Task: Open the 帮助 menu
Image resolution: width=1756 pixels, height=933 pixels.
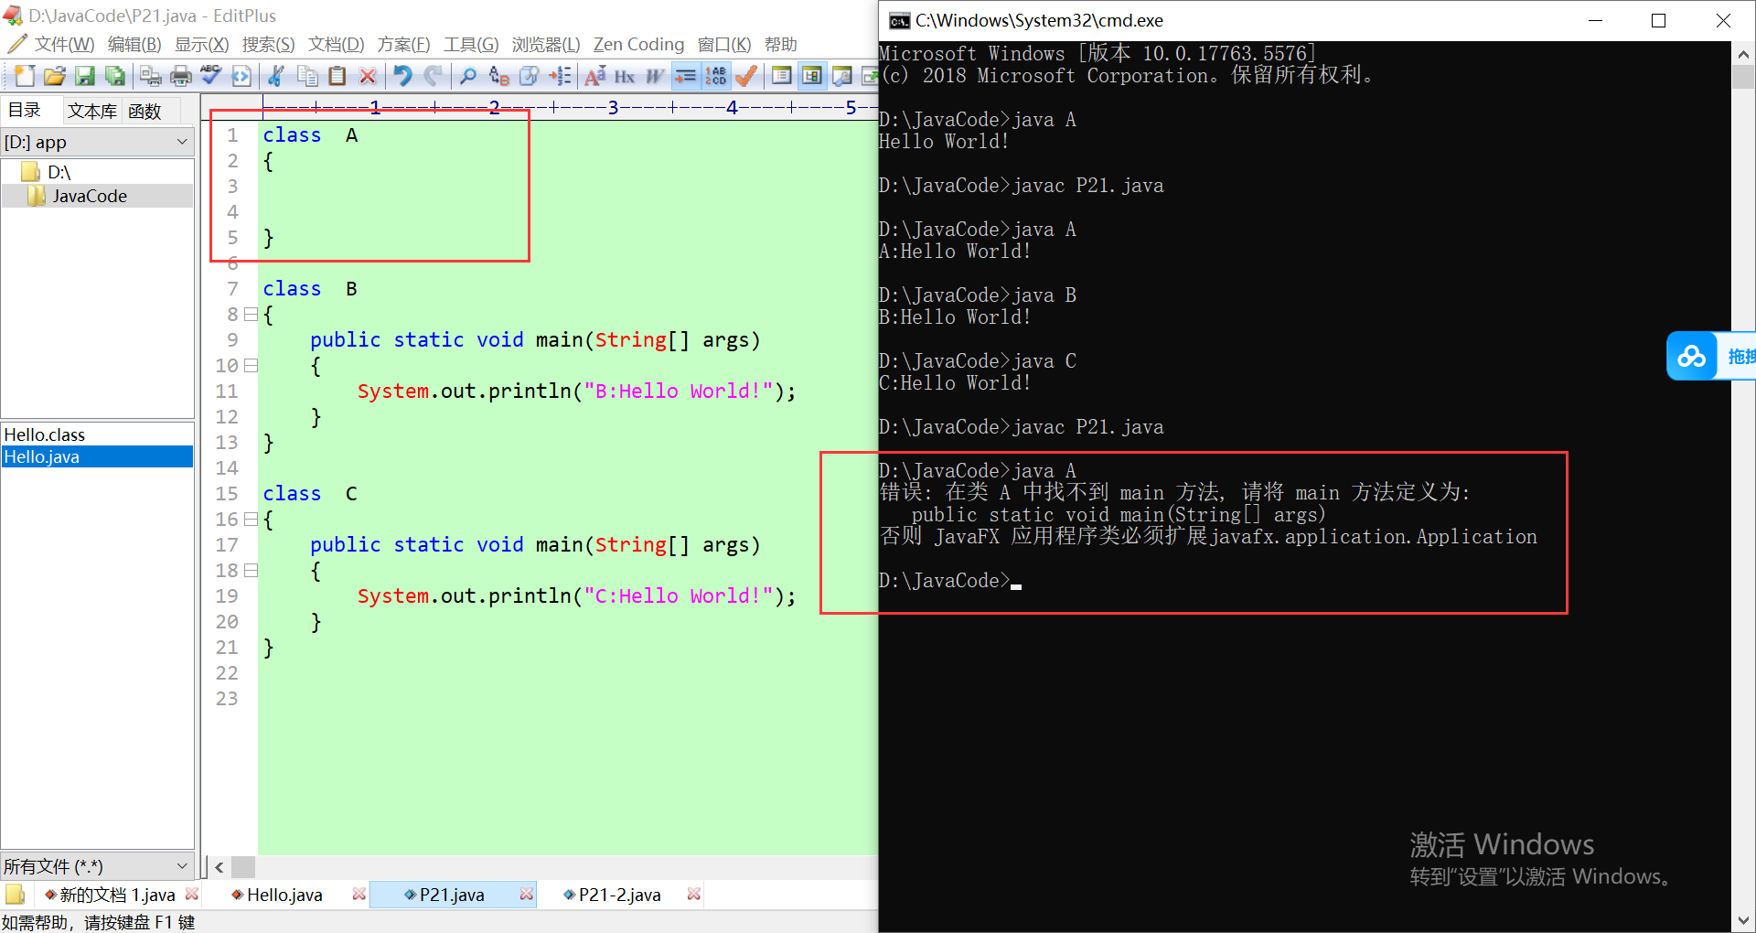Action: tap(781, 44)
